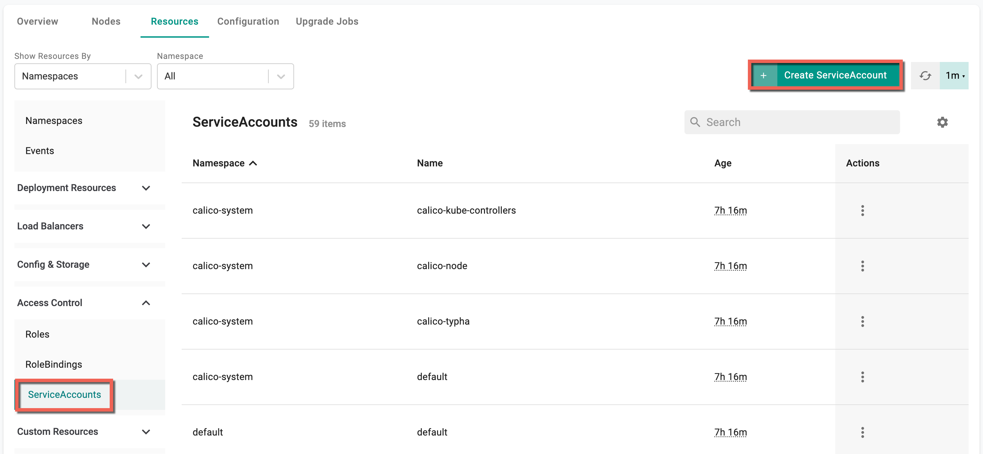Open actions menu for calico-system default row
Image resolution: width=983 pixels, height=454 pixels.
862,377
